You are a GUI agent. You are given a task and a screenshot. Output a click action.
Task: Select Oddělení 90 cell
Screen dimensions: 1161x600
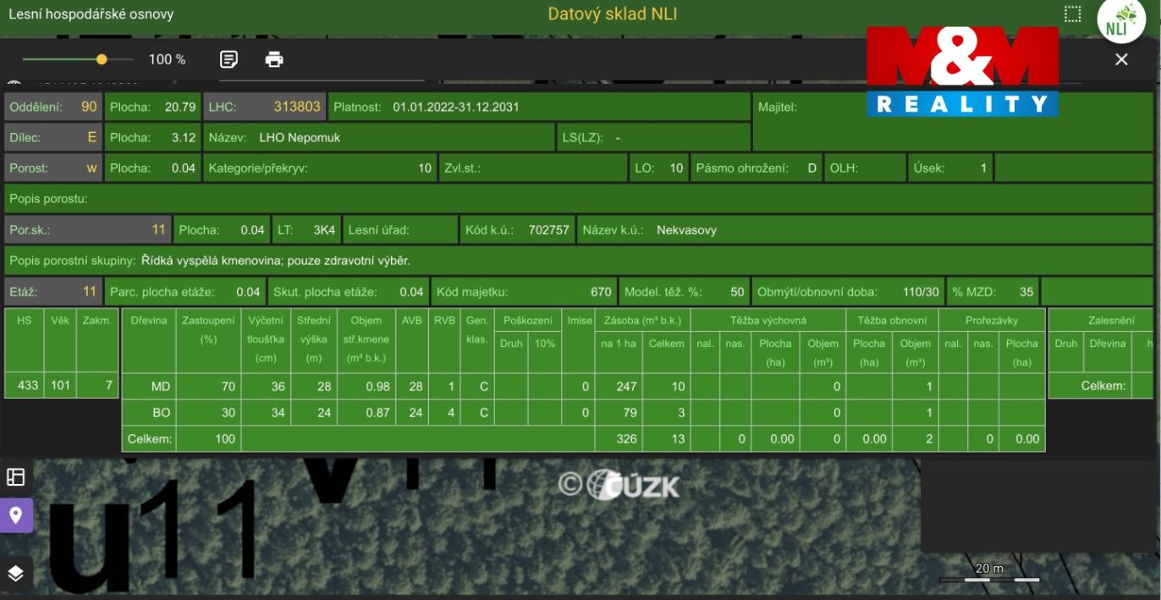coord(53,107)
